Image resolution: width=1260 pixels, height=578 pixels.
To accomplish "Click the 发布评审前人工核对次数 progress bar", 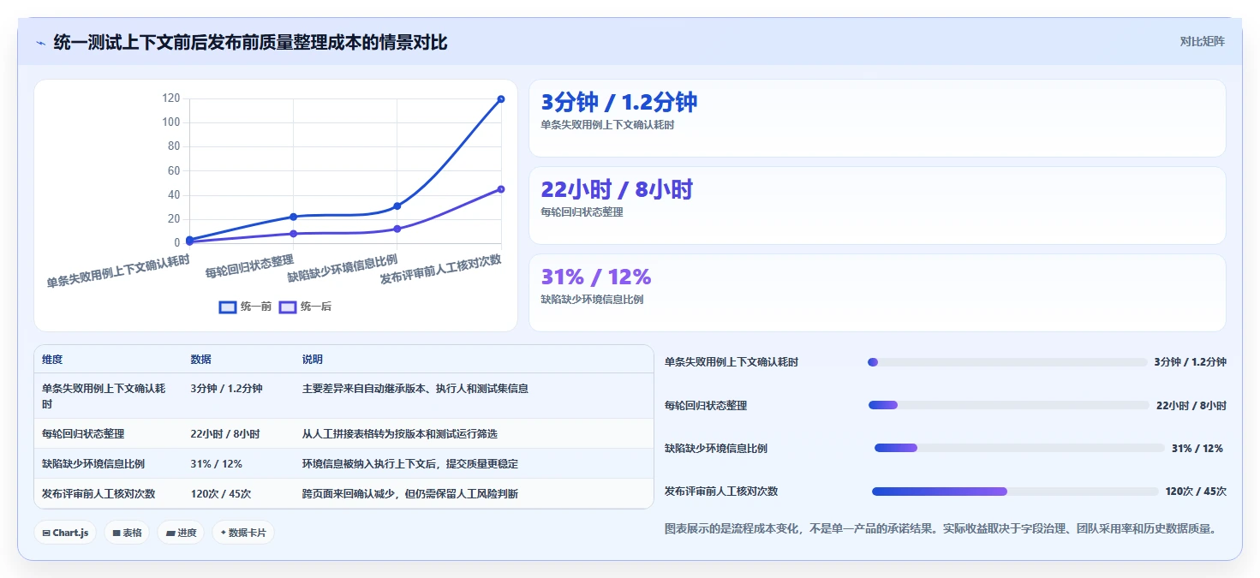I will [1015, 492].
